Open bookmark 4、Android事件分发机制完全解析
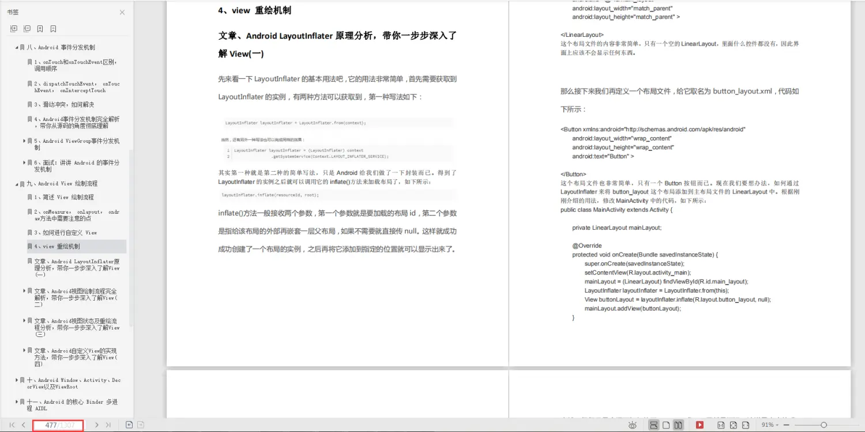Screen dimensions: 865x432 click(77, 122)
